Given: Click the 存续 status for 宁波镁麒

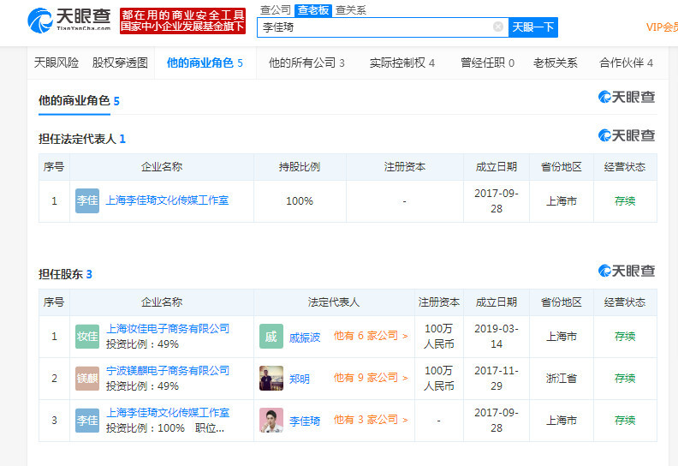Looking at the screenshot, I should click(625, 379).
